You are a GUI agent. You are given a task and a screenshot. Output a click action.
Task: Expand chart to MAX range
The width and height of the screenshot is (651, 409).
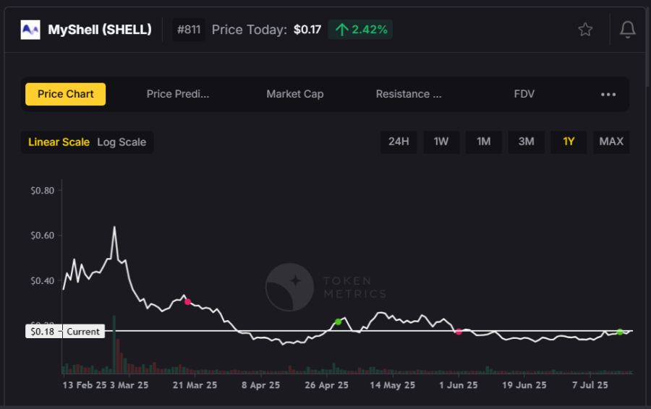611,142
